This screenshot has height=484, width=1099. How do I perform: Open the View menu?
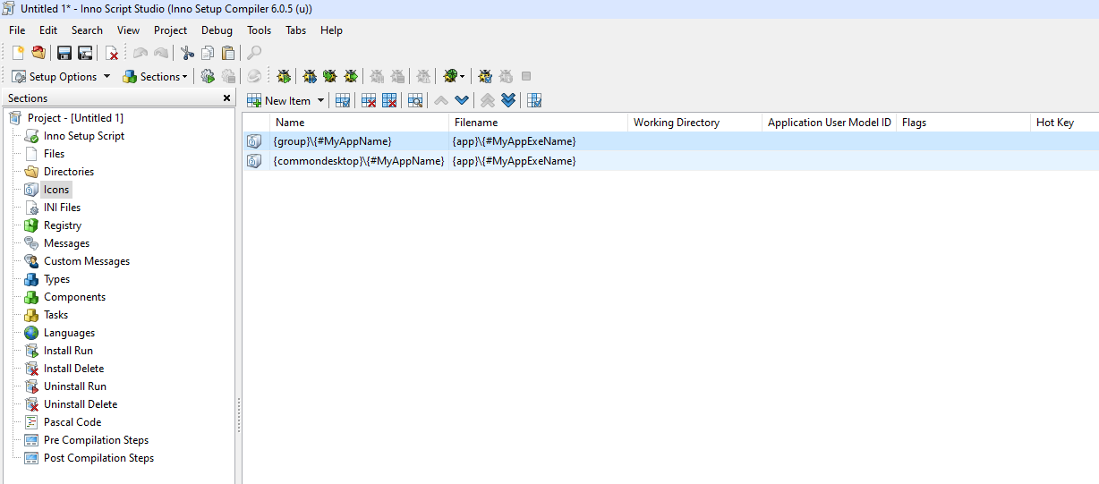pos(129,30)
